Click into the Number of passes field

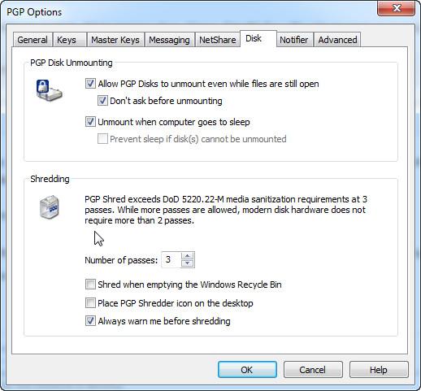click(171, 259)
